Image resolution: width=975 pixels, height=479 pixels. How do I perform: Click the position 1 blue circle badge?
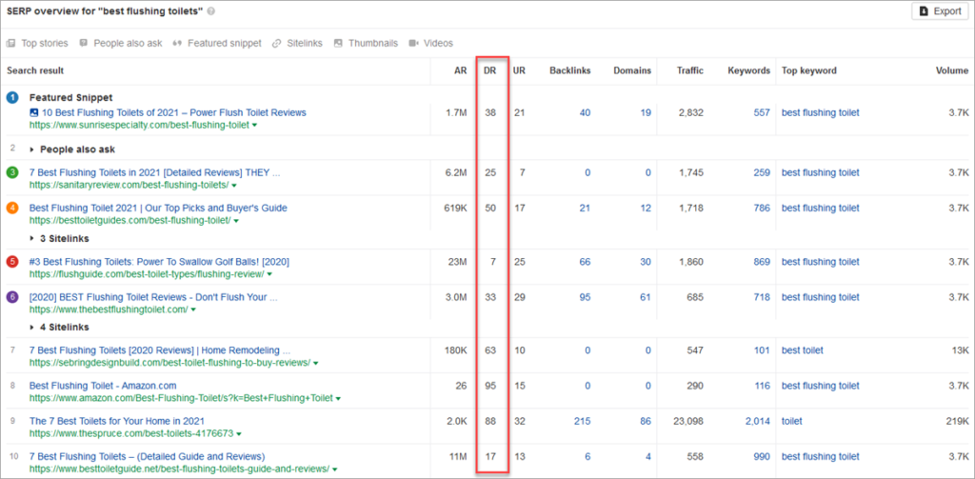[12, 97]
